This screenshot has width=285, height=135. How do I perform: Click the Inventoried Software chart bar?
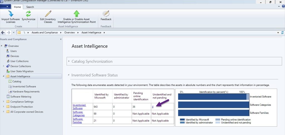pyautogui.click(x=213, y=97)
